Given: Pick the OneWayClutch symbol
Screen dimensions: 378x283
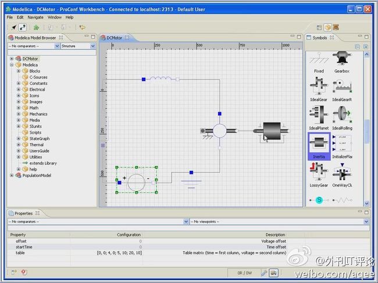Looking at the screenshot, I should point(342,175).
